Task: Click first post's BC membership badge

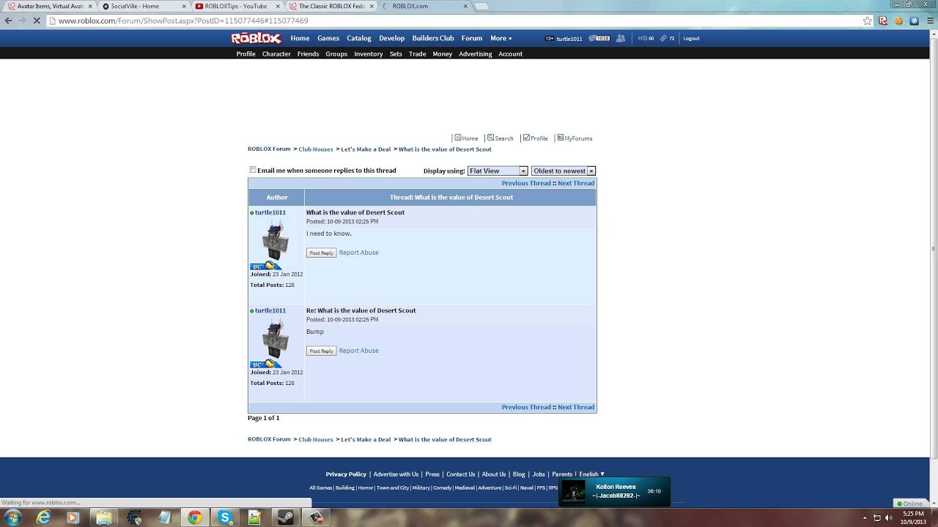Action: click(265, 266)
